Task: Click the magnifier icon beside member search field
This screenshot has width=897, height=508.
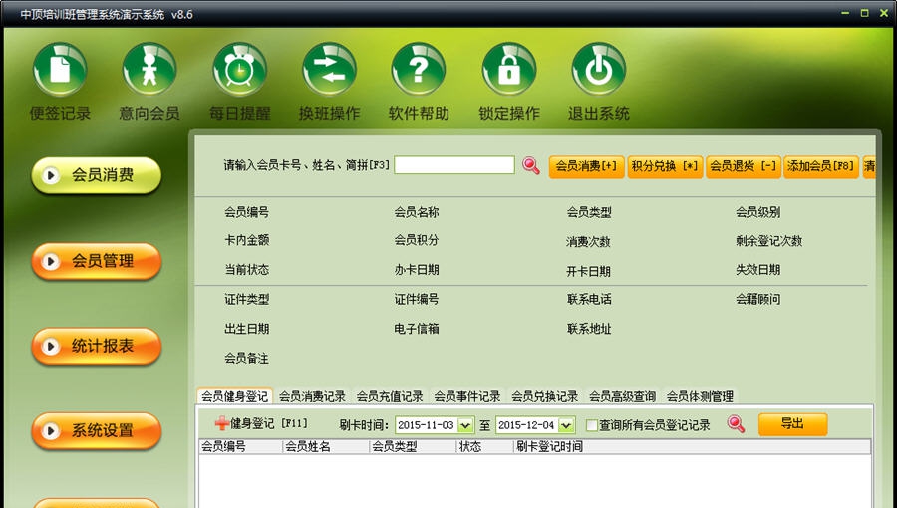Action: (531, 165)
